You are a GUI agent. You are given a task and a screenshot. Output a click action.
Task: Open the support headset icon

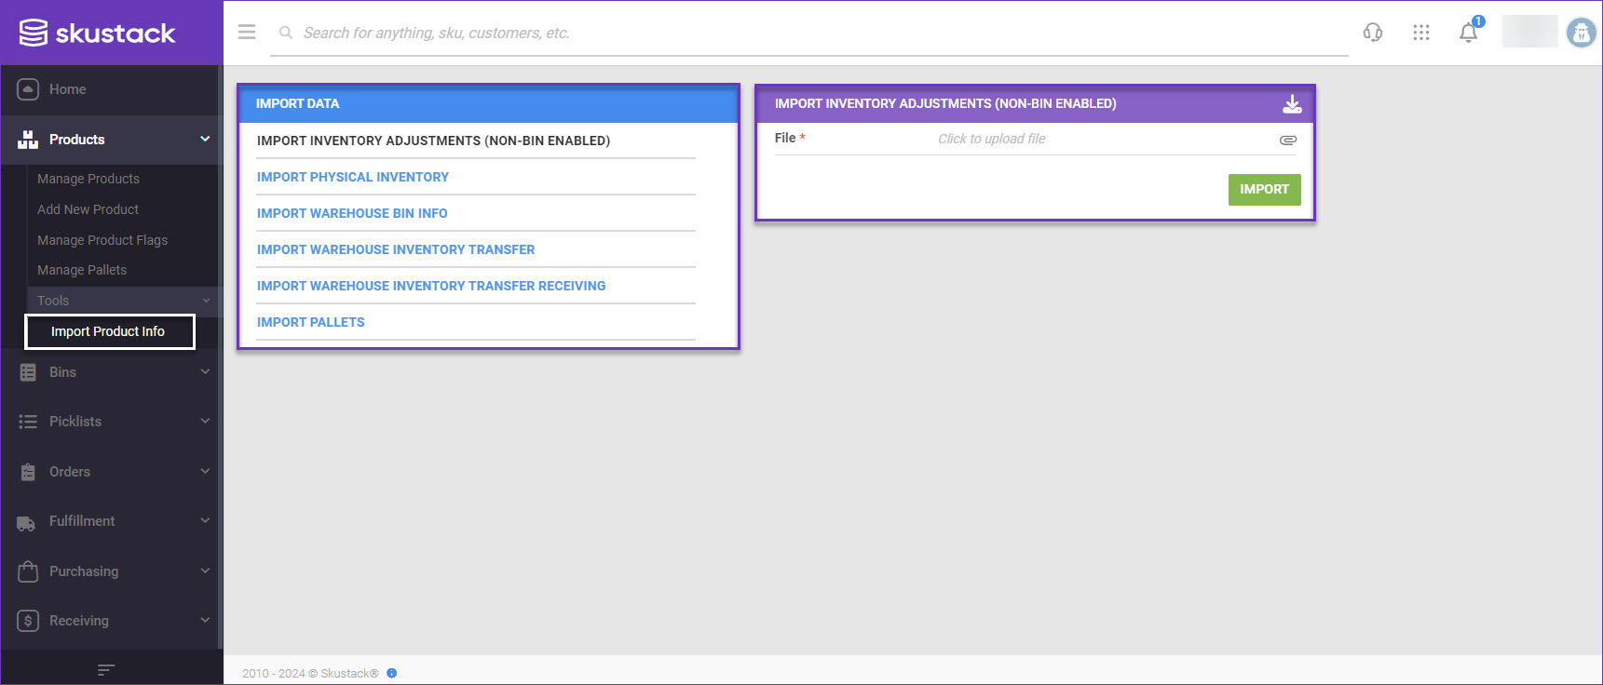(x=1373, y=33)
